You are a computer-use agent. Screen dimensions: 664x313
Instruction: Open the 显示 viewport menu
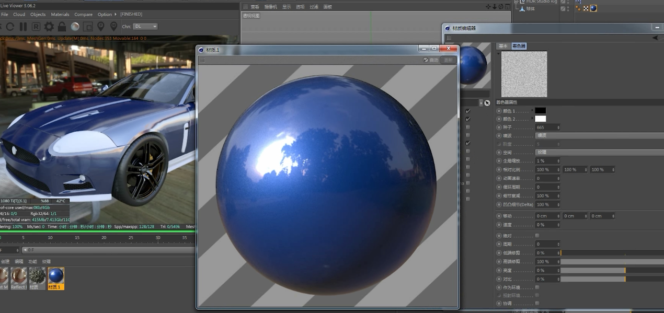[x=287, y=7]
